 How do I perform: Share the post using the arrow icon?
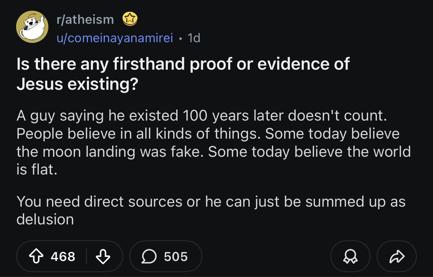397,257
